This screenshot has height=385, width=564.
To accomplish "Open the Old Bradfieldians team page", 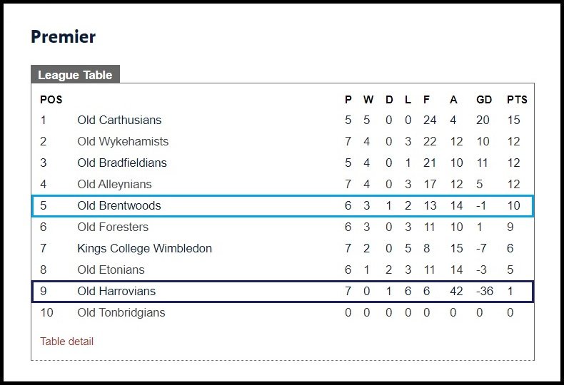I will [x=122, y=163].
